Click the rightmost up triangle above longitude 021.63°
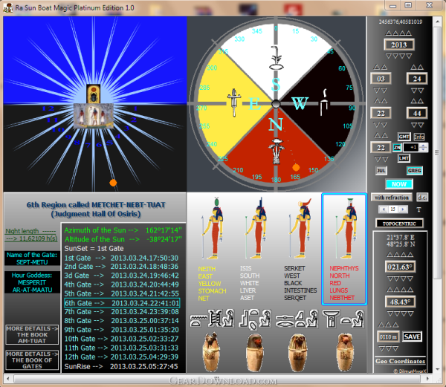 (410, 254)
